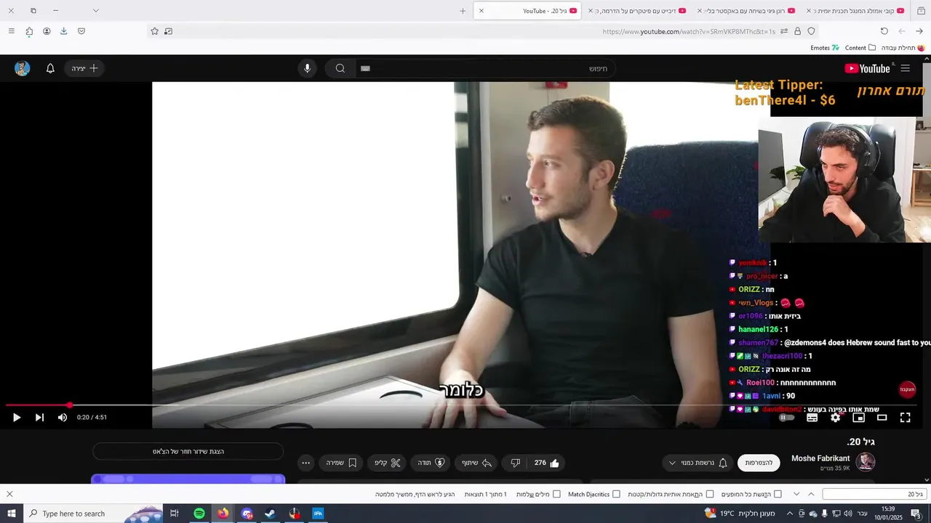Image resolution: width=931 pixels, height=523 pixels.
Task: Start voice search with microphone
Action: point(307,68)
